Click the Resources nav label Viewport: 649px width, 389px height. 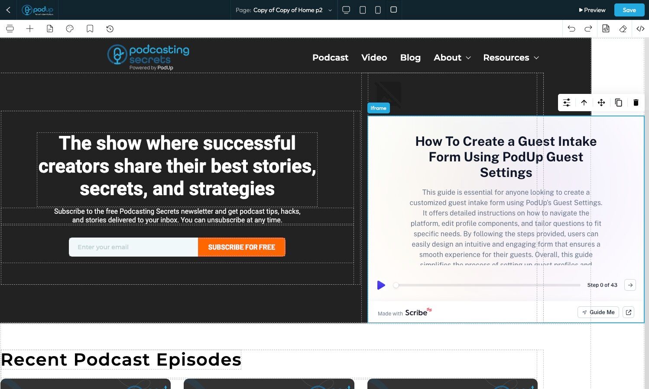[x=506, y=58]
